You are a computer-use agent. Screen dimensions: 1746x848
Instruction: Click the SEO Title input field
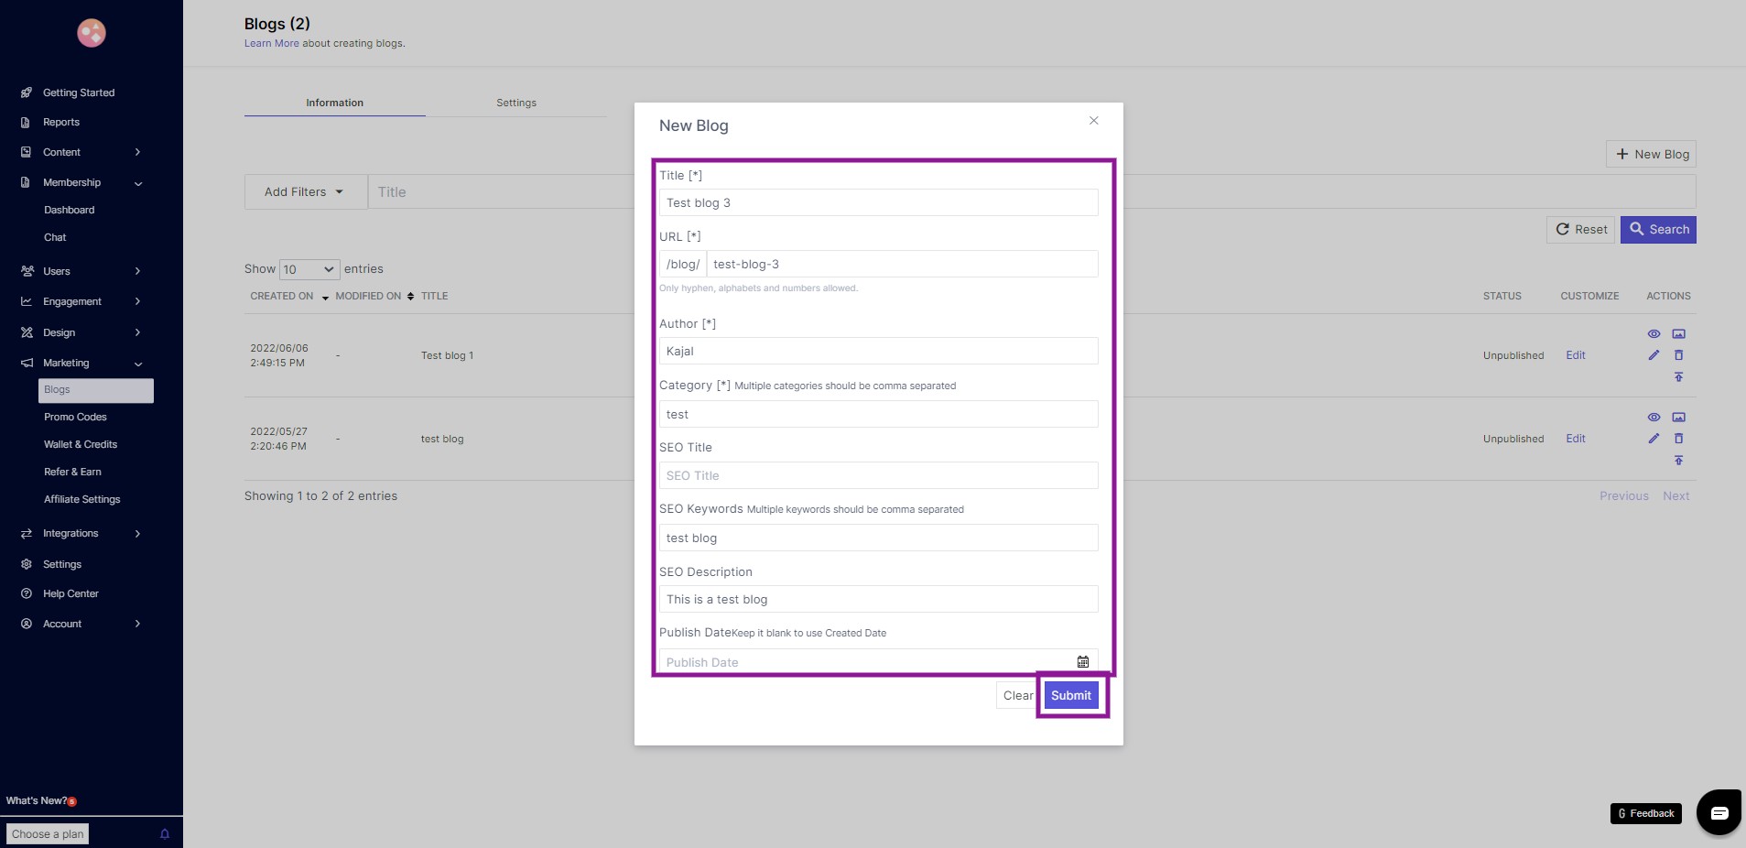tap(878, 475)
